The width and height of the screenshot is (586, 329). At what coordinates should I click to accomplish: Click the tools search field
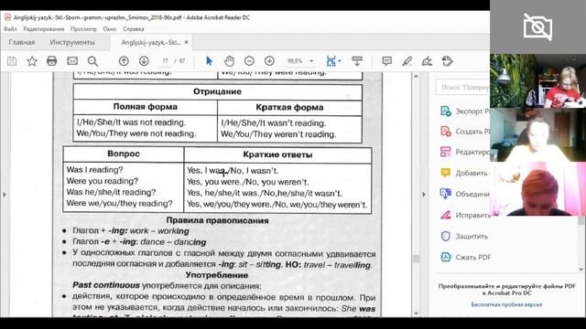pyautogui.click(x=463, y=87)
